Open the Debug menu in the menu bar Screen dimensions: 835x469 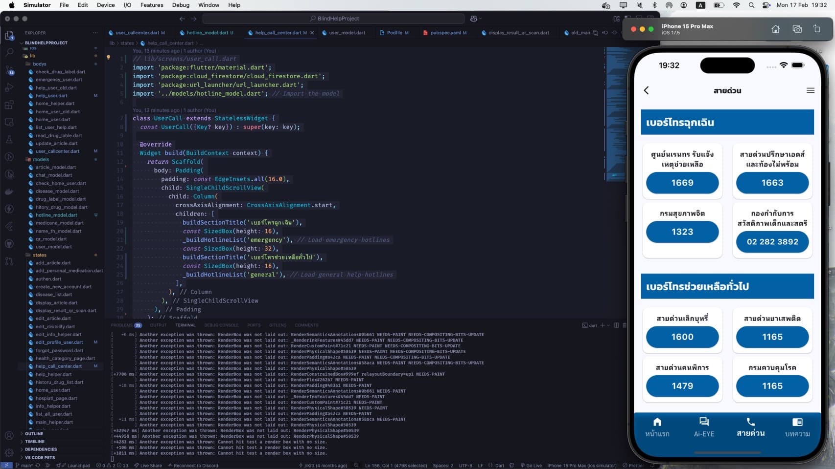pyautogui.click(x=180, y=5)
